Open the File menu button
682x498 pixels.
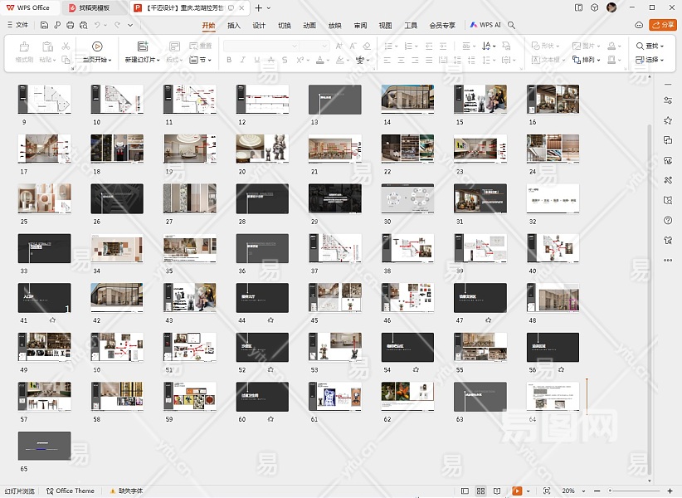[x=17, y=25]
